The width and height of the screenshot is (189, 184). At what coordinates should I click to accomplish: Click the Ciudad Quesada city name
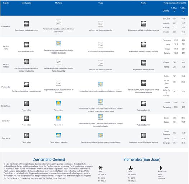(166, 133)
